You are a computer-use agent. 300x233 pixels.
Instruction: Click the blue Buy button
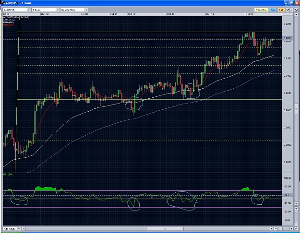[273, 10]
